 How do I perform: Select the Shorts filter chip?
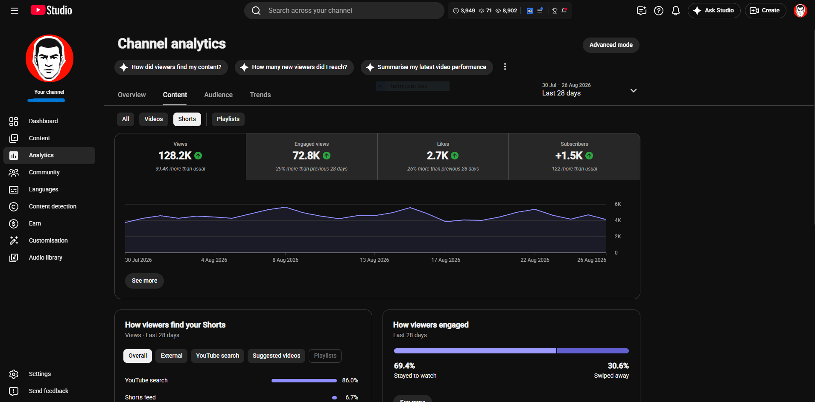[187, 119]
